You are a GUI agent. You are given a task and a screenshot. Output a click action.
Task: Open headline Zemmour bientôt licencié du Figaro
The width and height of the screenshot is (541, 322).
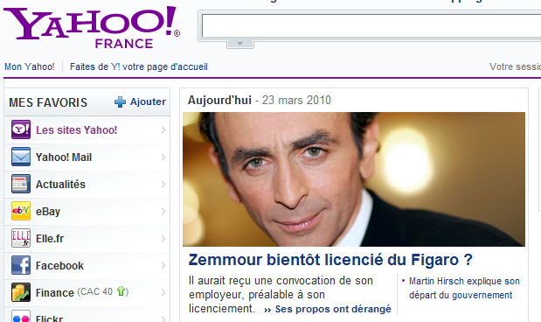pyautogui.click(x=330, y=260)
